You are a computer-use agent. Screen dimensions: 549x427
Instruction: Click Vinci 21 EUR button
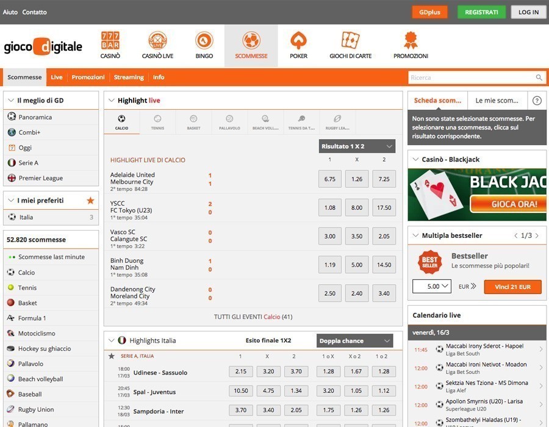click(x=512, y=287)
